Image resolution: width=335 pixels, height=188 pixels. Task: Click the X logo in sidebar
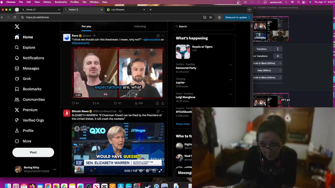tap(17, 27)
